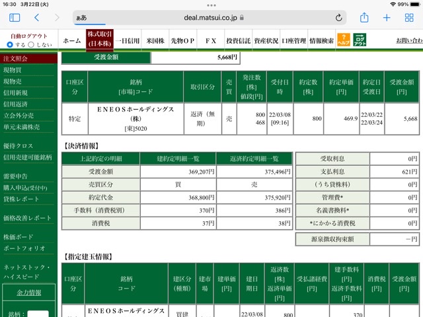This screenshot has width=423, height=317.
Task: Switch to the 米国株 tab
Action: 155,41
